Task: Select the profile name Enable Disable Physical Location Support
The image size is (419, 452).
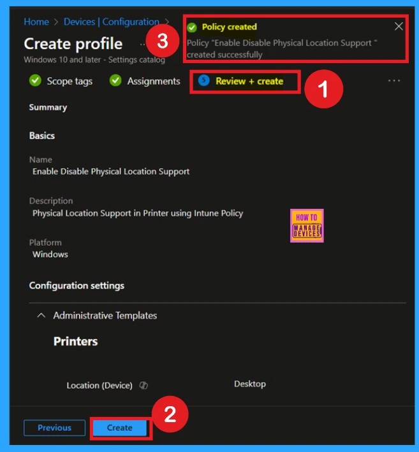Action: pyautogui.click(x=111, y=171)
